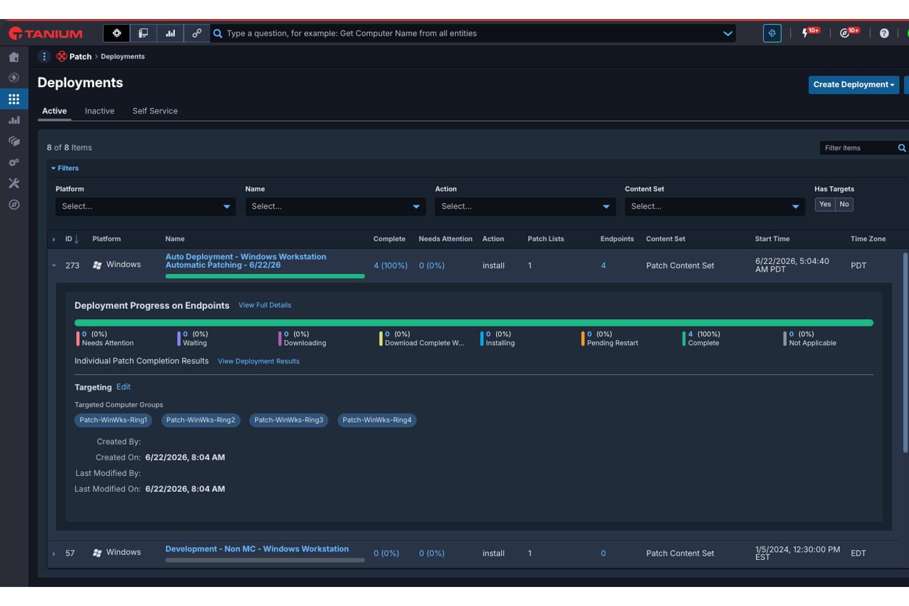Open the wrench tools icon in sidebar

click(x=14, y=183)
